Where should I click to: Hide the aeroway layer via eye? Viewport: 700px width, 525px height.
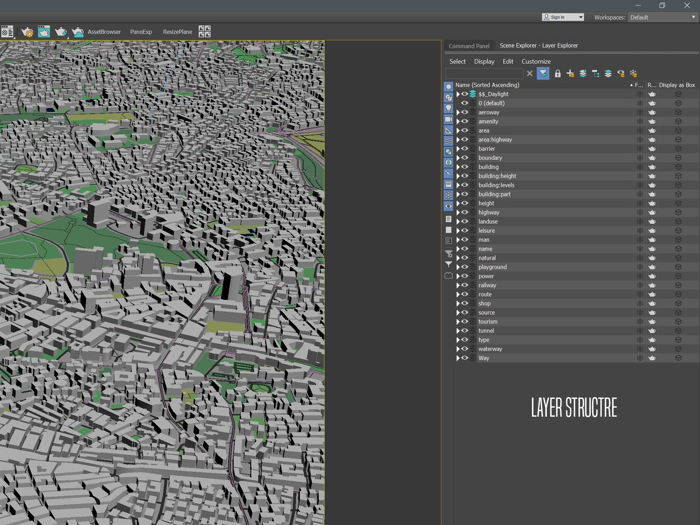465,112
